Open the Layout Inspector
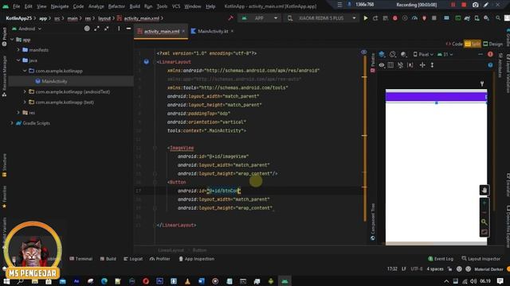 click(x=481, y=259)
